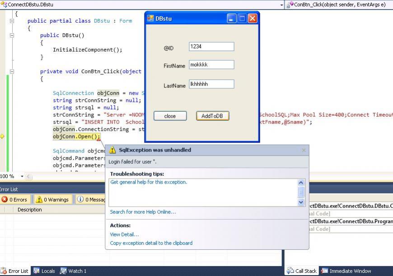Toggle the 0 Warnings filter
393x276 pixels.
52,199
